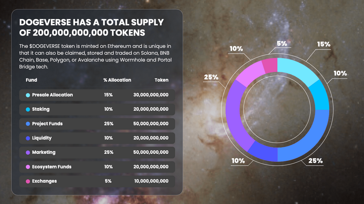Select the Project Funds color dot
The height and width of the screenshot is (204, 364).
[28, 124]
